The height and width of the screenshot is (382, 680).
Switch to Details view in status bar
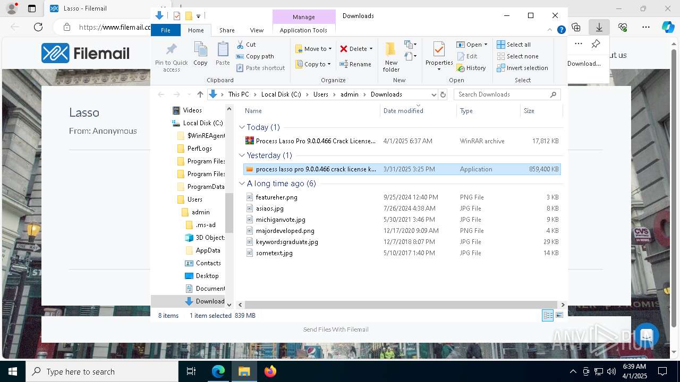548,315
